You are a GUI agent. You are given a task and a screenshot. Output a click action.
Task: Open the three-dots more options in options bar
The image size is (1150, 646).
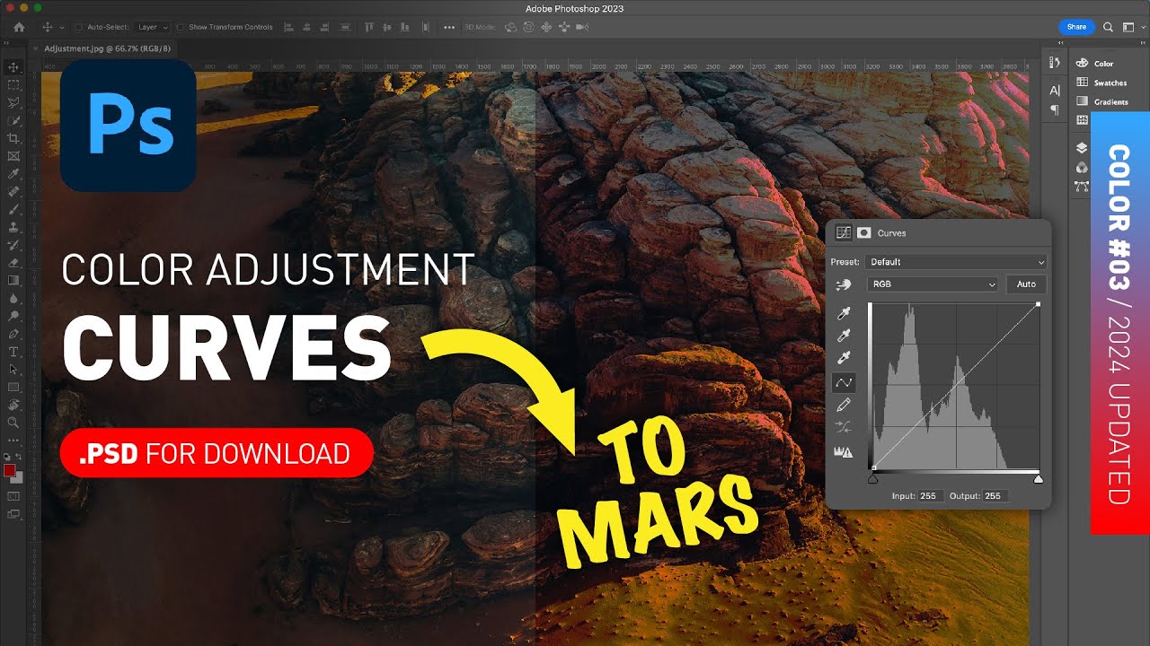(449, 27)
